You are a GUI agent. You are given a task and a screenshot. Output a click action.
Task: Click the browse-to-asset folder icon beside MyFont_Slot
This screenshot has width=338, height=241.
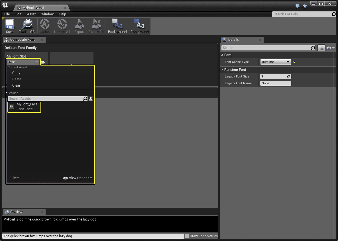(43, 62)
